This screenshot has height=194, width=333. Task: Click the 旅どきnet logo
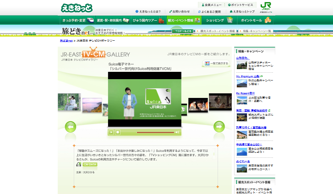76,32
